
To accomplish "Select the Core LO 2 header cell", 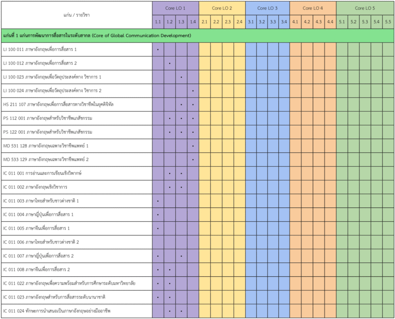I will pos(222,8).
